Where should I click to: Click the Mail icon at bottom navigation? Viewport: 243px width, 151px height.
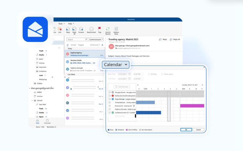coord(37,120)
